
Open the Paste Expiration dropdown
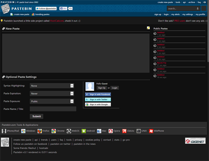[x=52, y=94]
